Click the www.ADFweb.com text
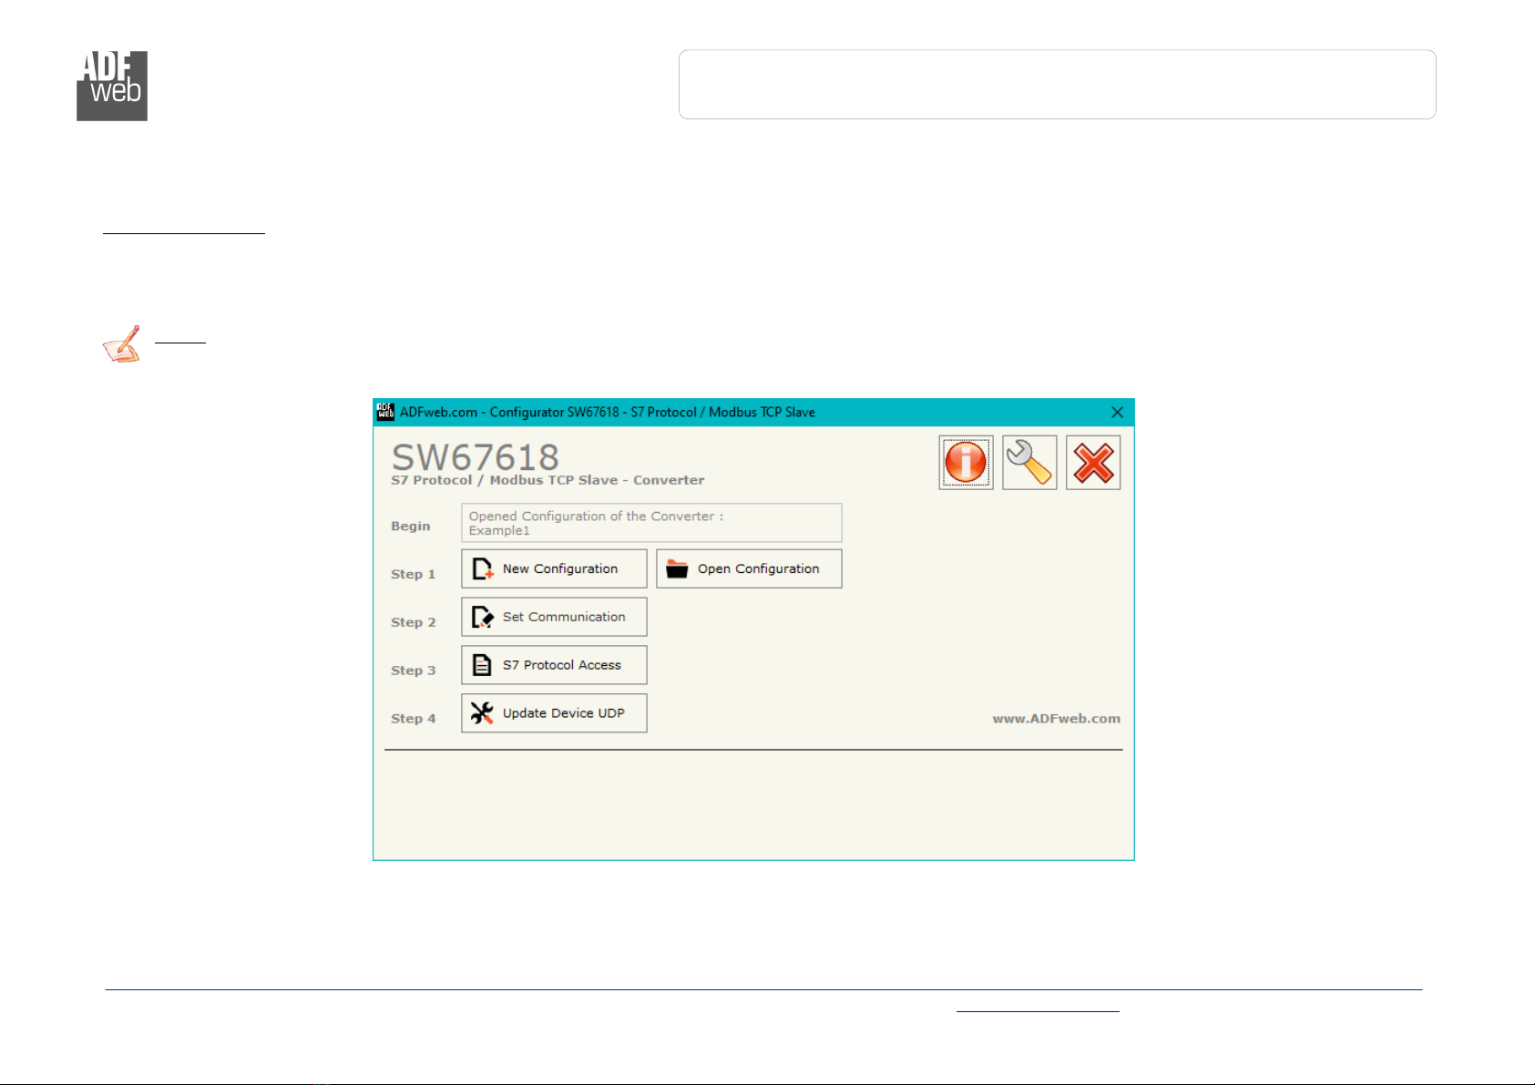The width and height of the screenshot is (1535, 1085). [1056, 719]
